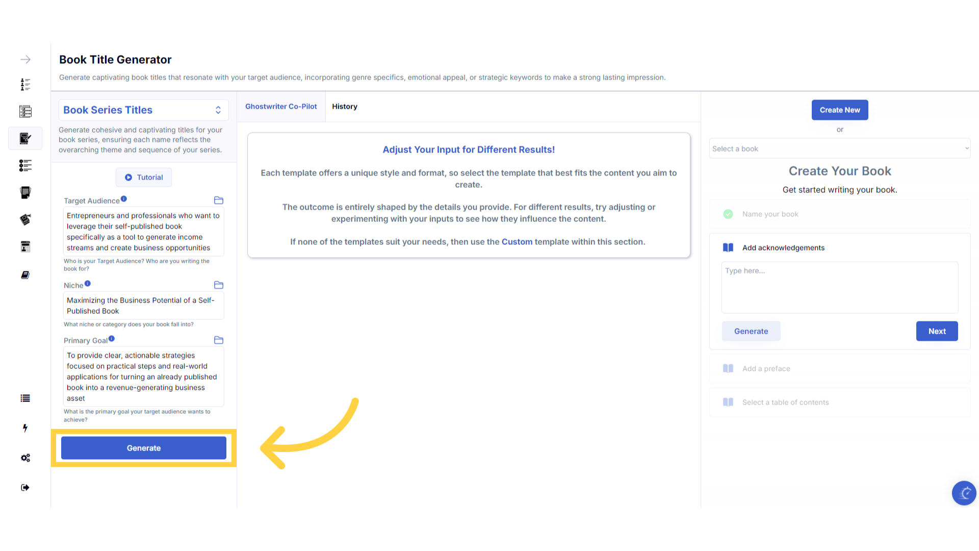
Task: Click the Create New button
Action: tap(840, 110)
